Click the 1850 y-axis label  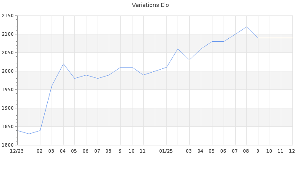pos(7,127)
